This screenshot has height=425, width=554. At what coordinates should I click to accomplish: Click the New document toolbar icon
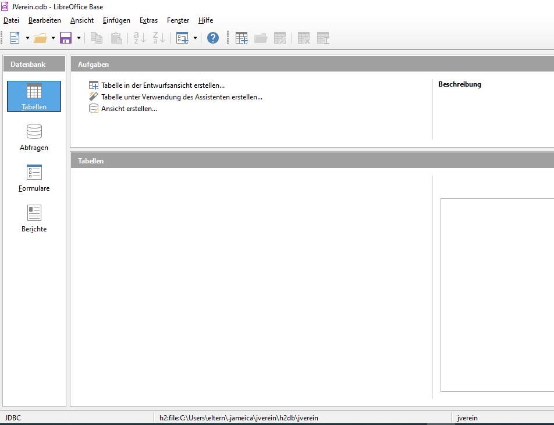(15, 38)
